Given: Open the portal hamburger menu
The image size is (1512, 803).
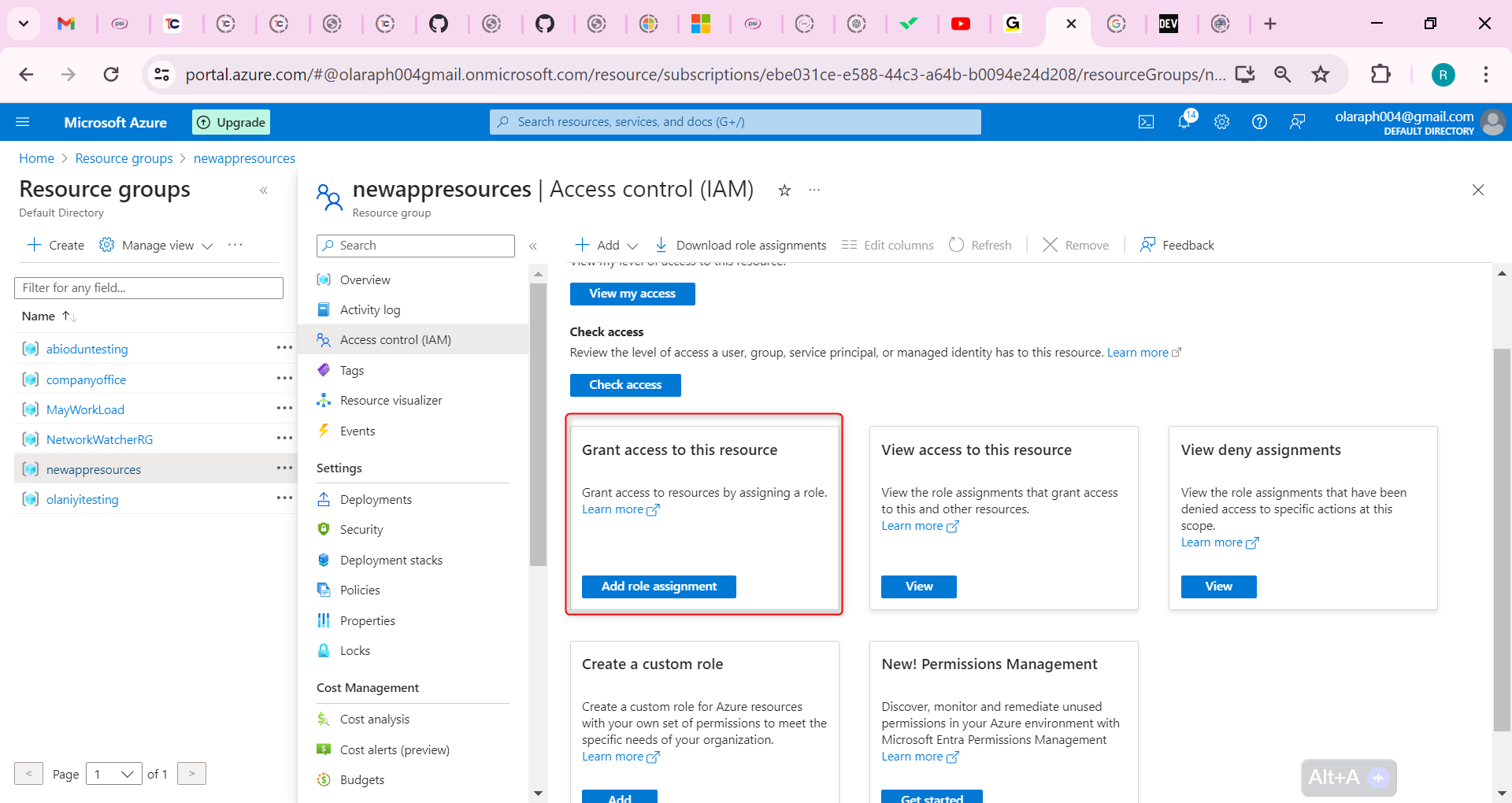Looking at the screenshot, I should [x=24, y=121].
